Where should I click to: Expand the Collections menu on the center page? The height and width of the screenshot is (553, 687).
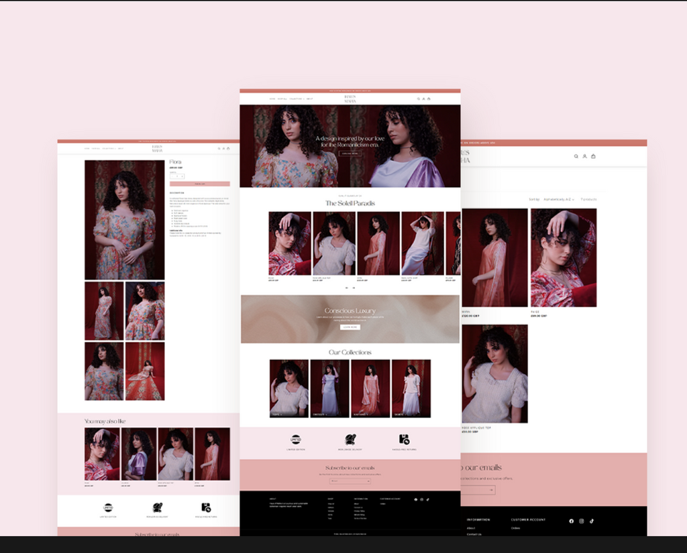(297, 99)
